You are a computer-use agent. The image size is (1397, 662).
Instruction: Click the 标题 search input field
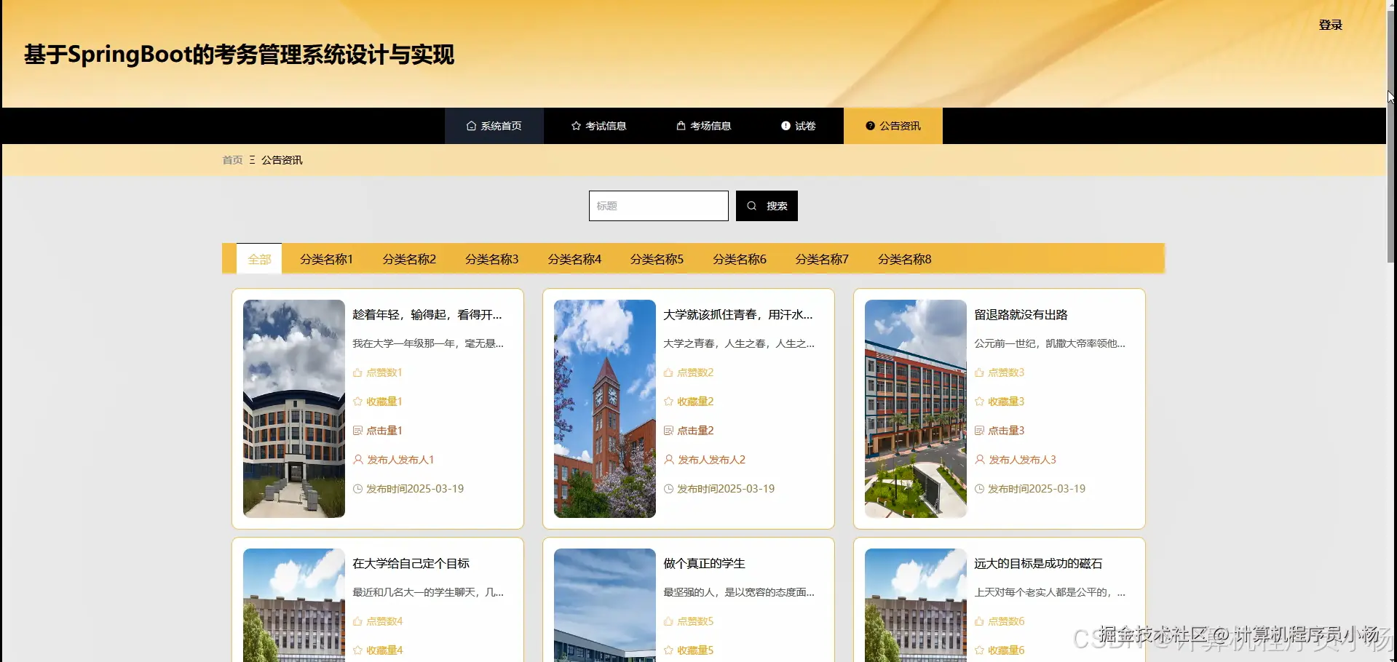pos(657,205)
